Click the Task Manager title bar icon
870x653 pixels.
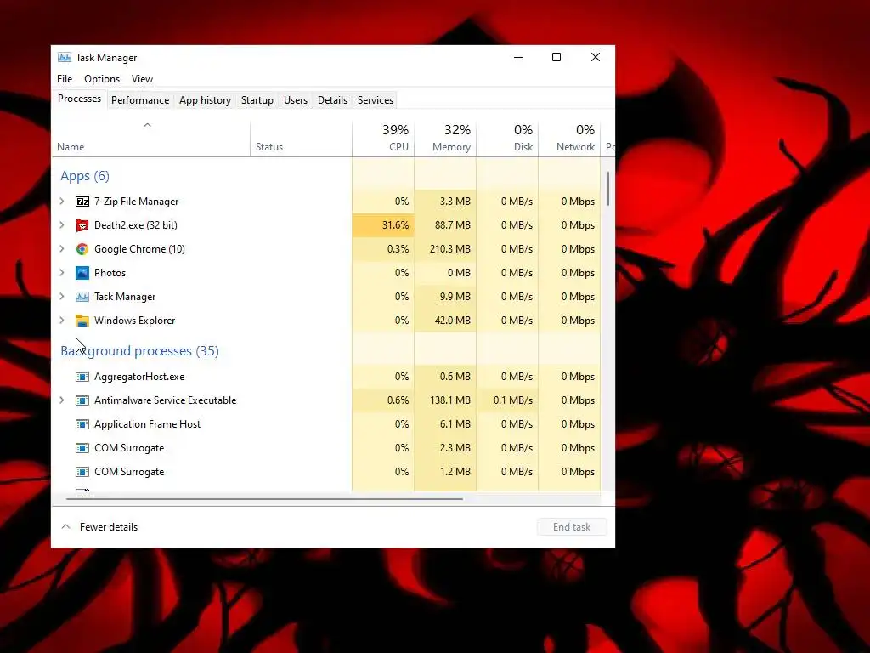(x=65, y=58)
